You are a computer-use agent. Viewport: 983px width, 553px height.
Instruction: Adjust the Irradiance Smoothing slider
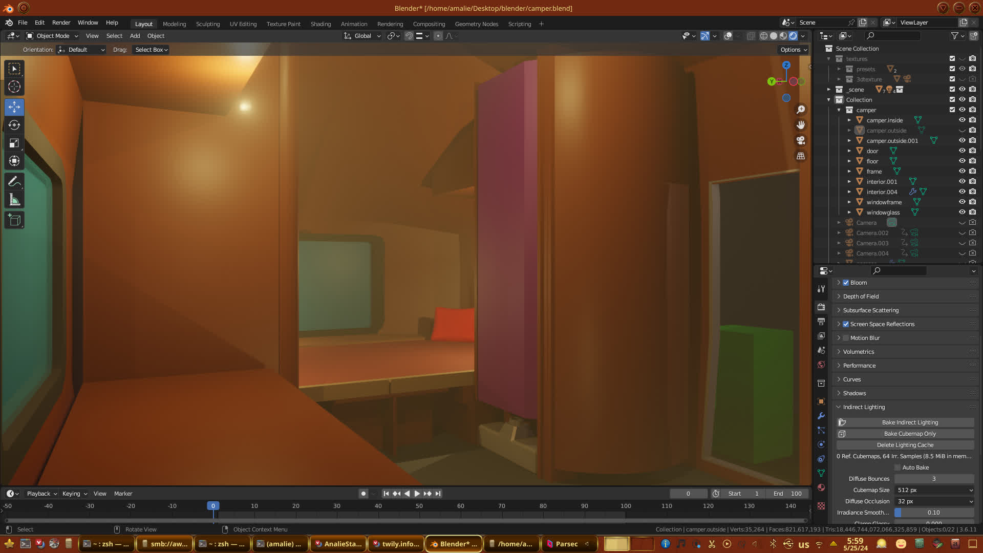point(934,513)
